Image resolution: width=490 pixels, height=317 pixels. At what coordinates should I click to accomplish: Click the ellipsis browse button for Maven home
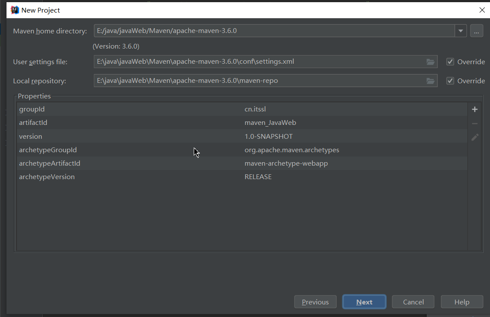(477, 31)
